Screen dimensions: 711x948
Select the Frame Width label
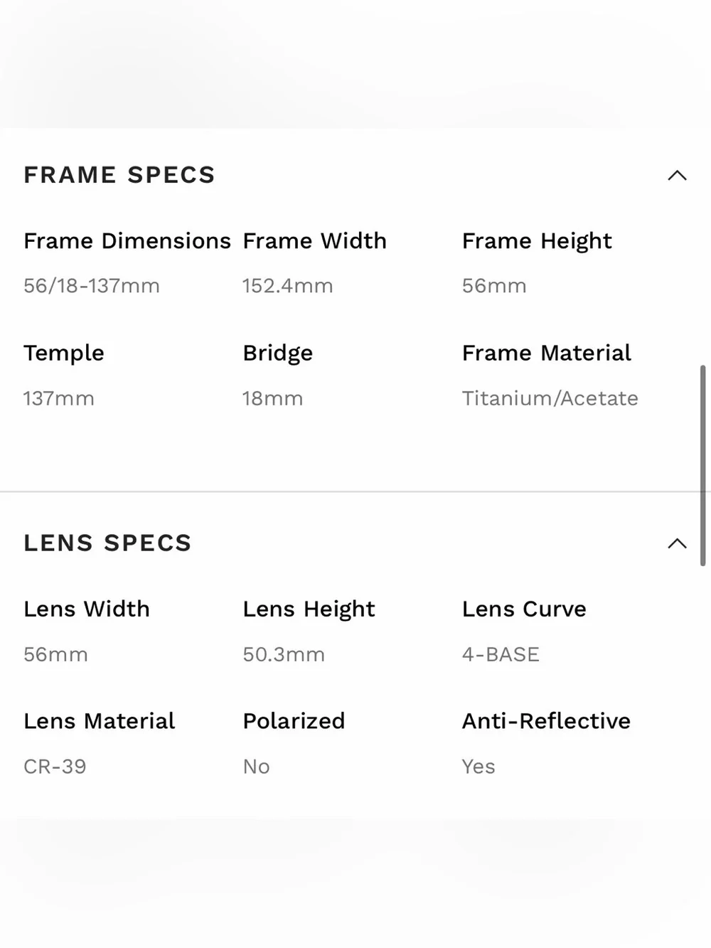[315, 241]
